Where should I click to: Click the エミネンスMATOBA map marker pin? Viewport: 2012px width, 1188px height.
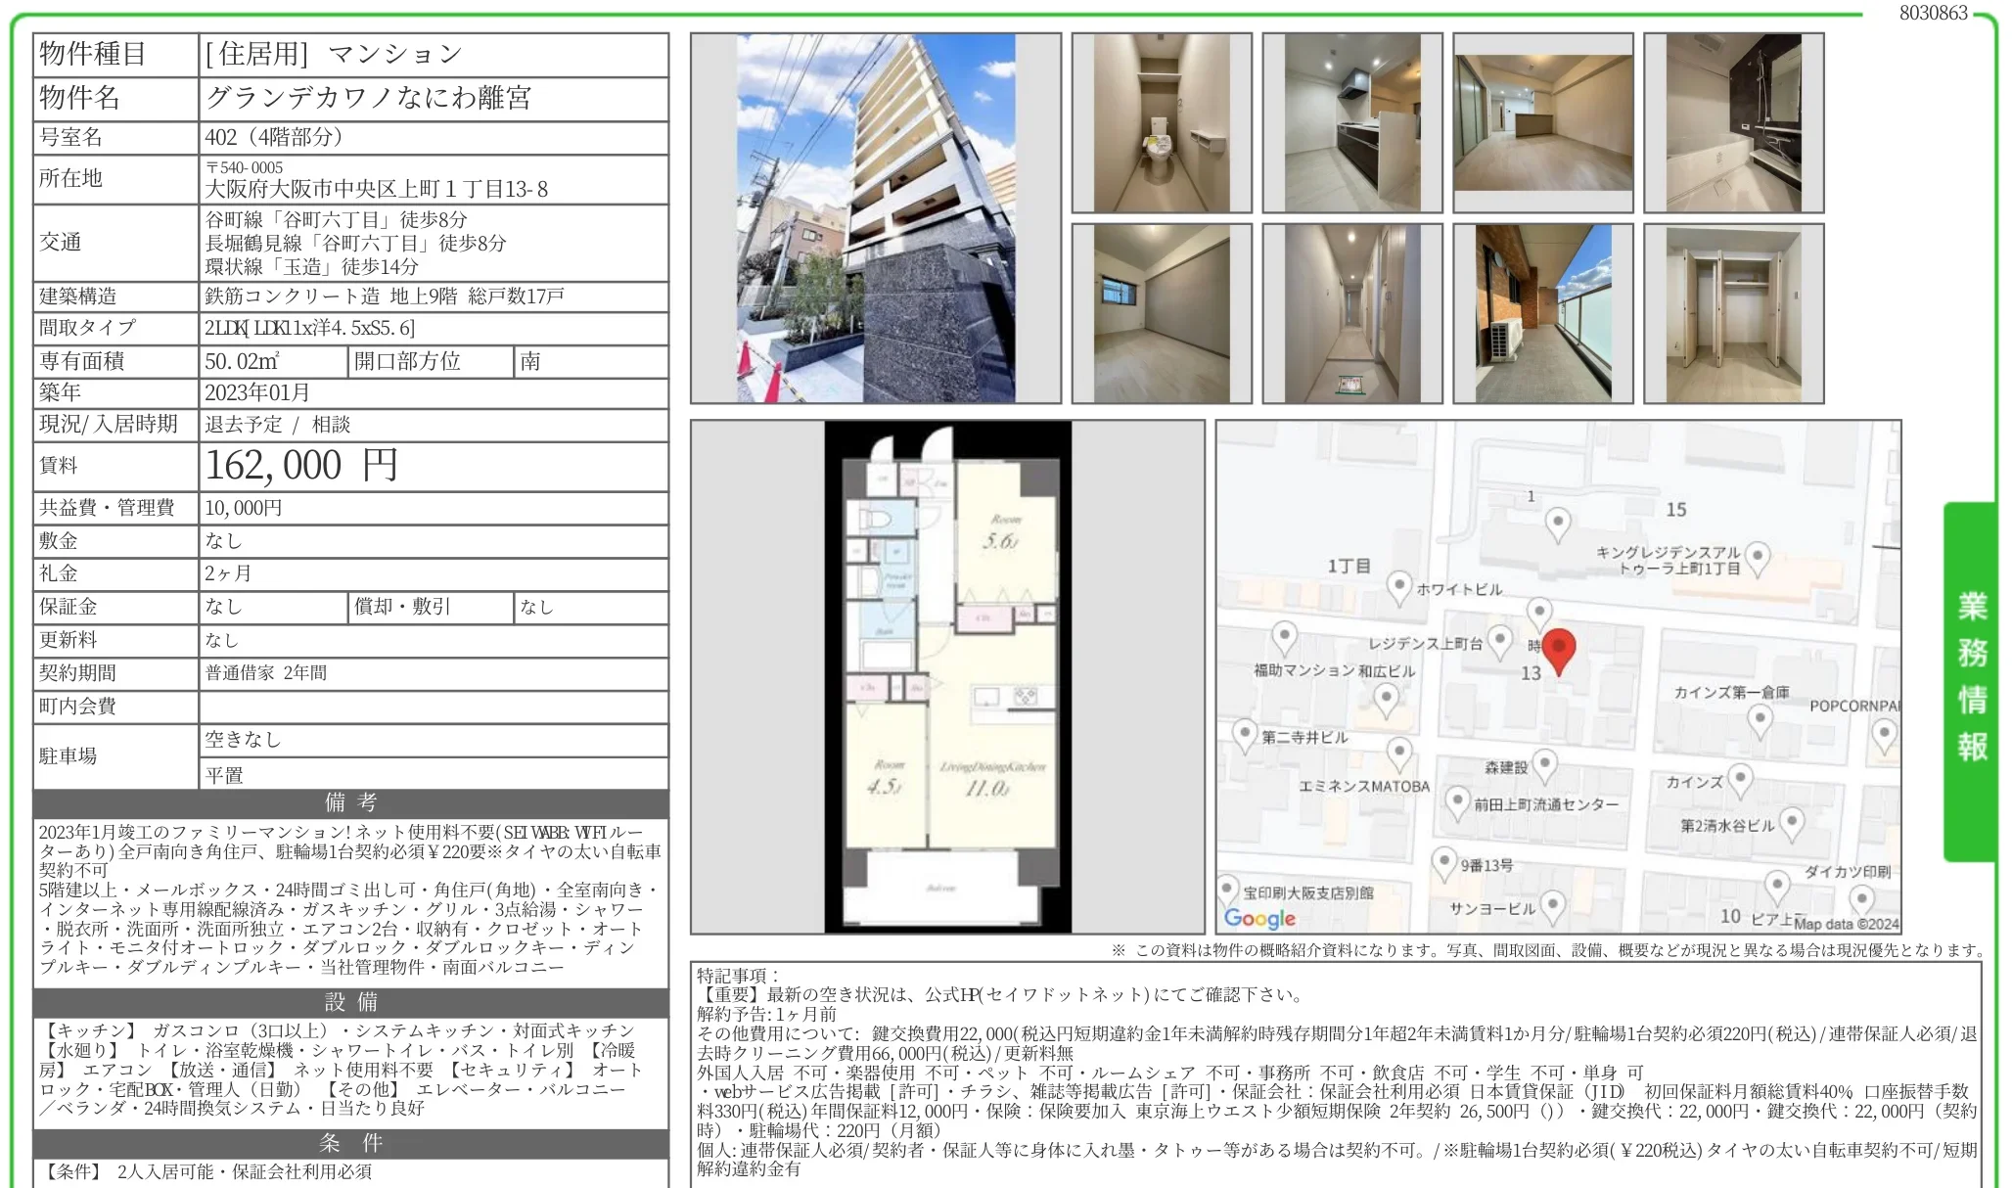(1399, 754)
